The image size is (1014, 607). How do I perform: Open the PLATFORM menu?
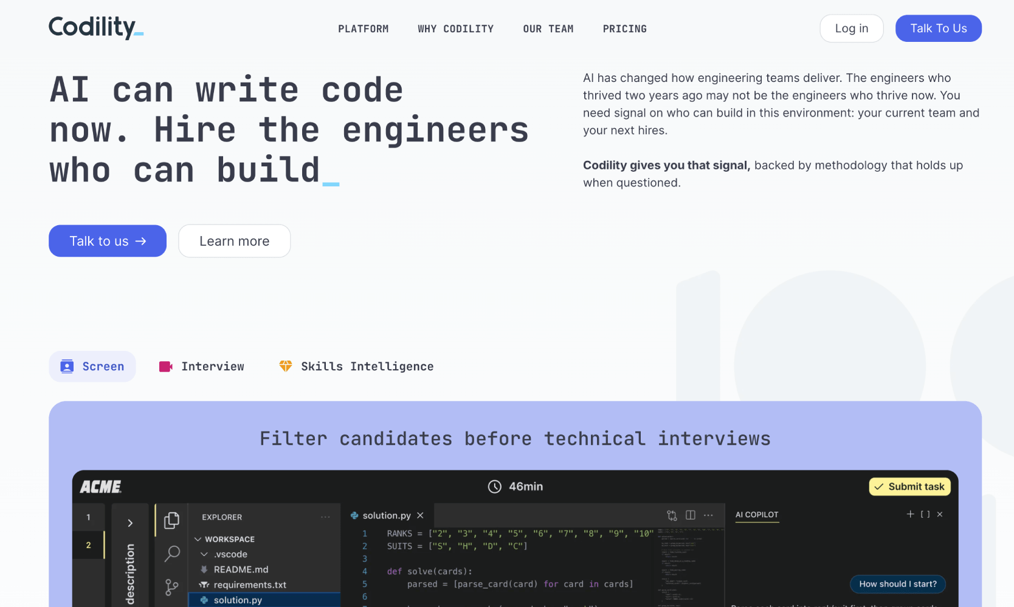tap(364, 29)
